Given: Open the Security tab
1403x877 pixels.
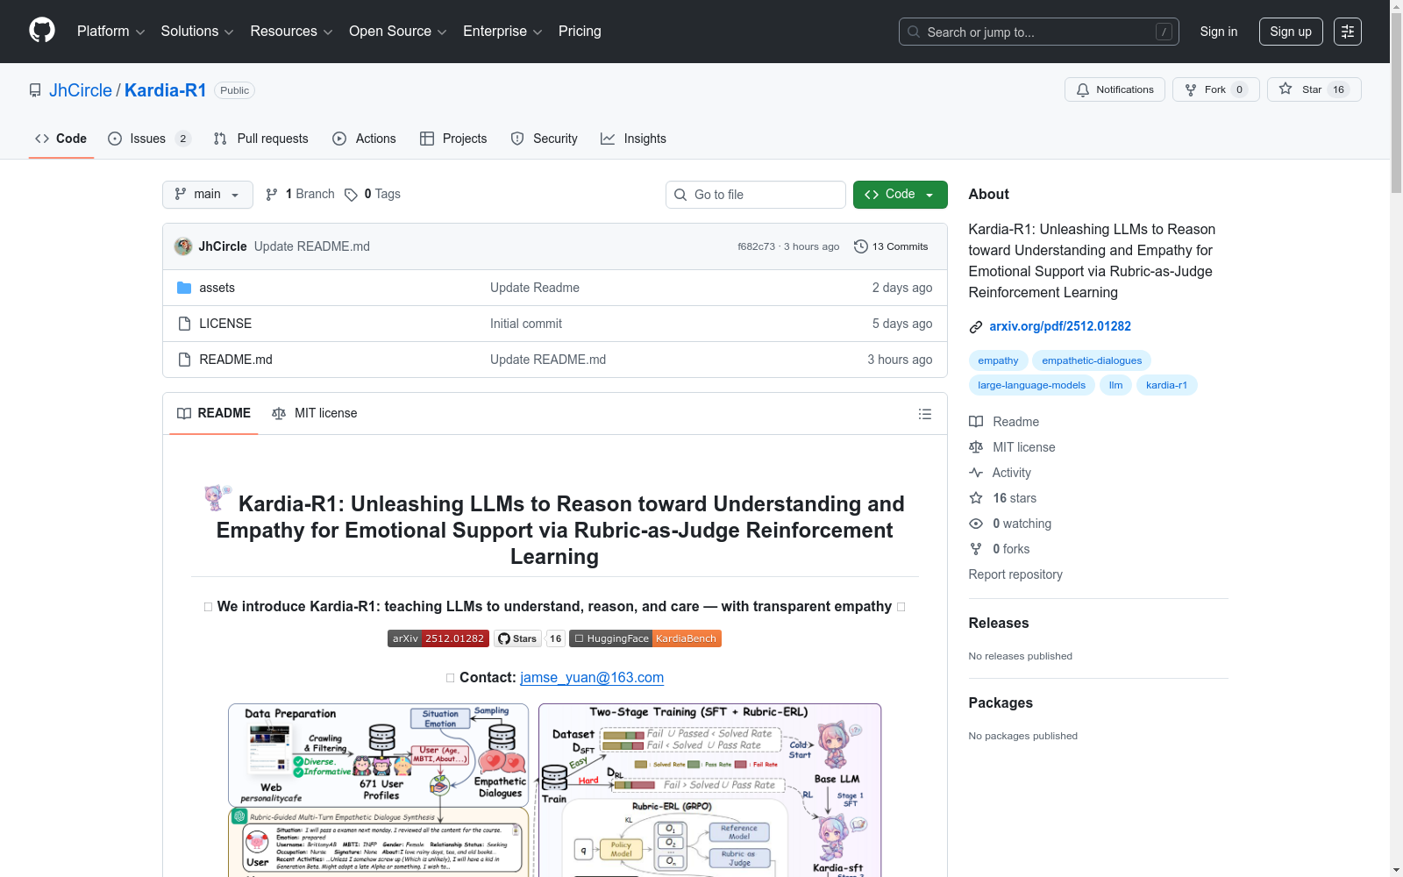Looking at the screenshot, I should pyautogui.click(x=545, y=139).
